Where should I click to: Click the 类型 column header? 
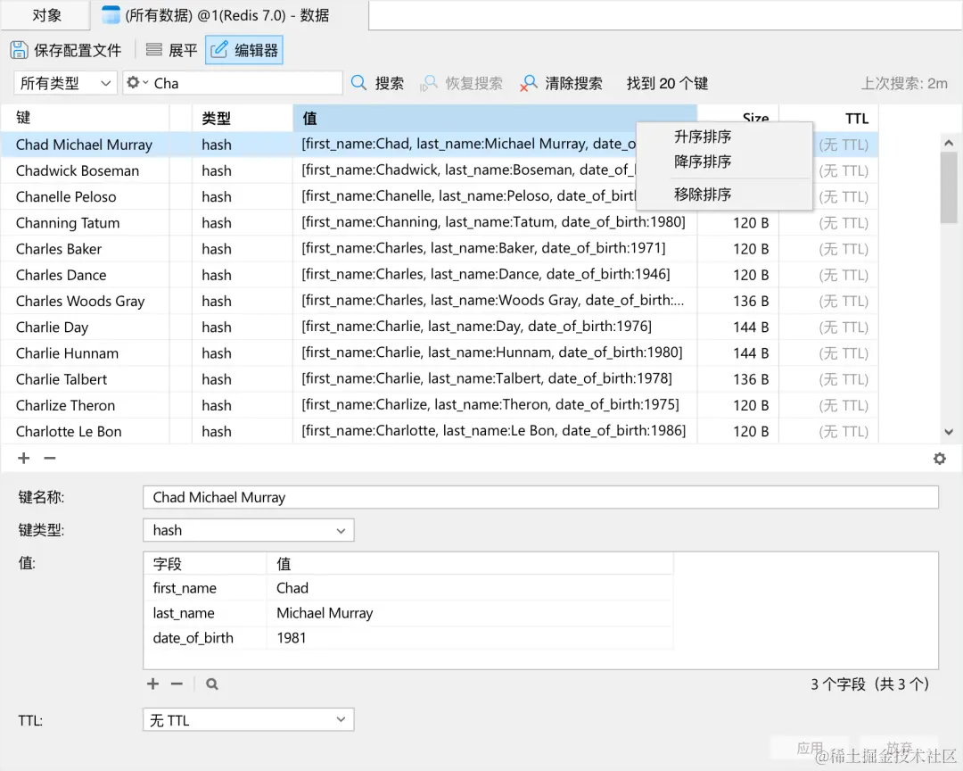point(243,118)
